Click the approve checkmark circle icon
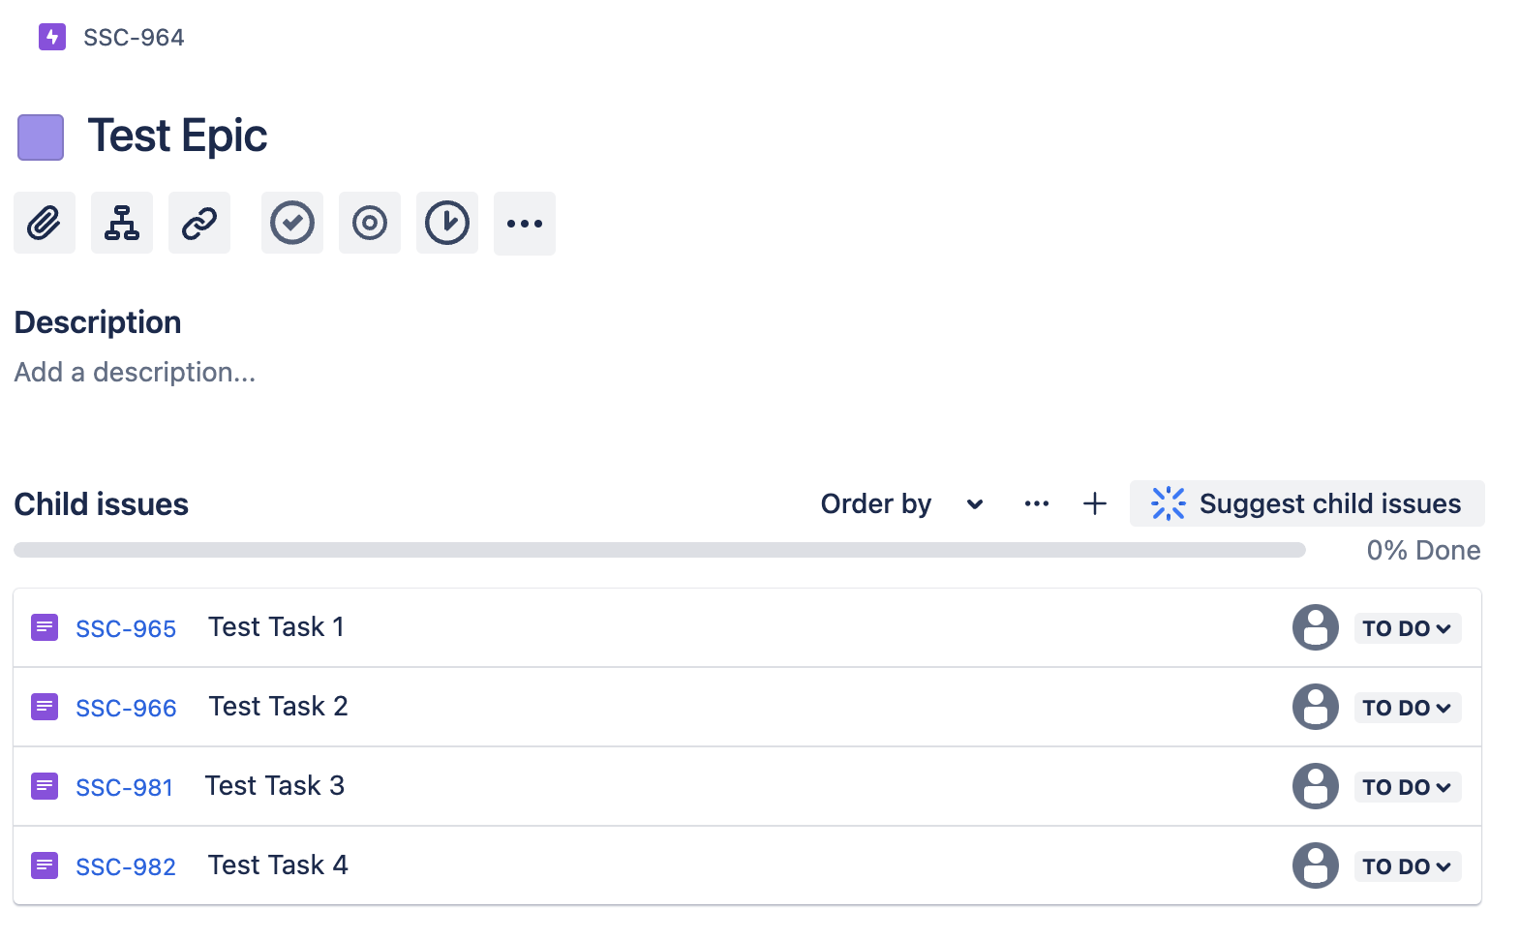Image resolution: width=1520 pixels, height=941 pixels. (x=291, y=223)
